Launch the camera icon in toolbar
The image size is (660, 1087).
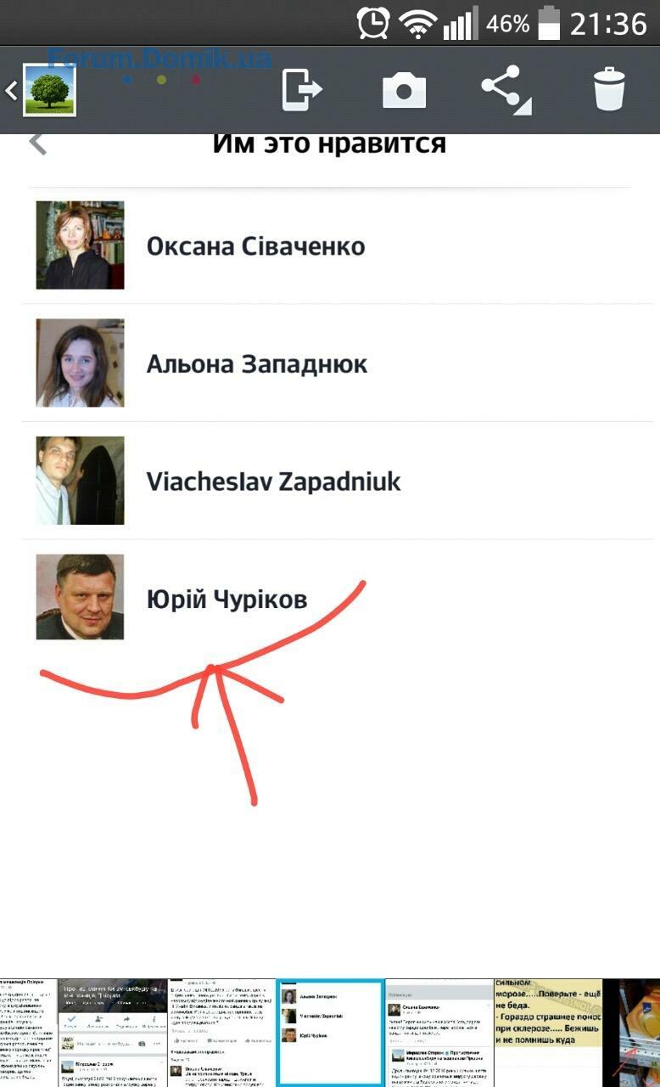click(404, 89)
